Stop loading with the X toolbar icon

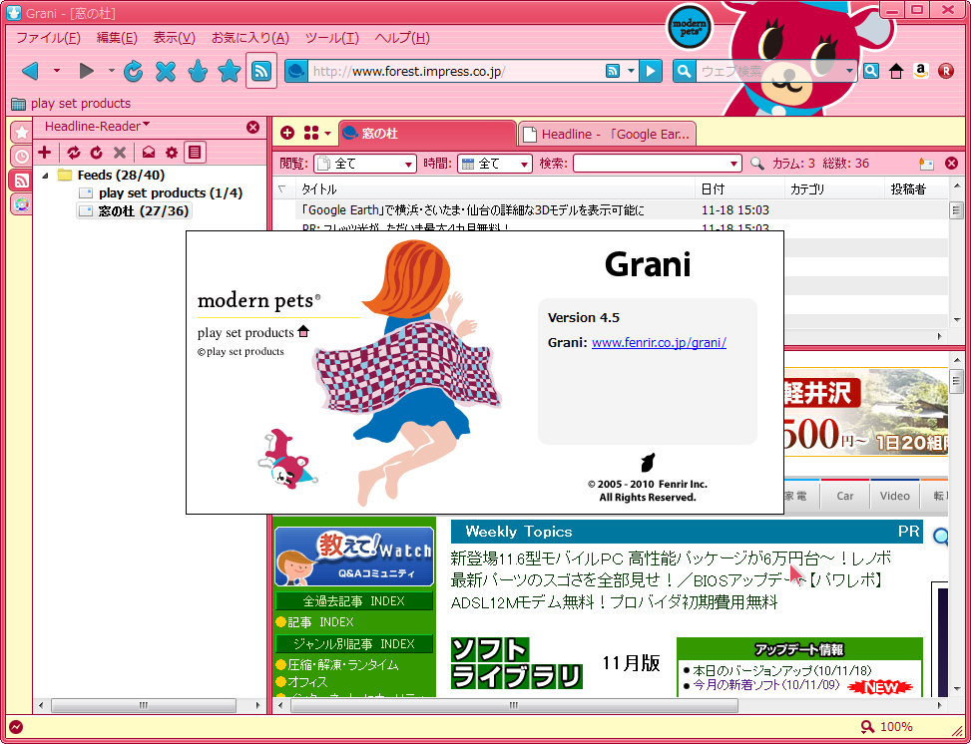[166, 71]
